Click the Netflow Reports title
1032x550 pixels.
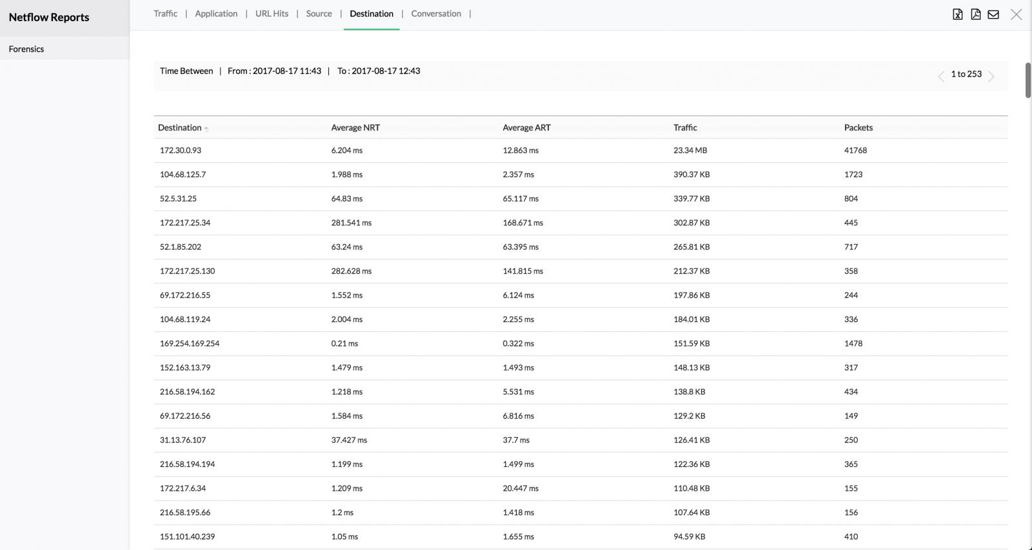[49, 17]
